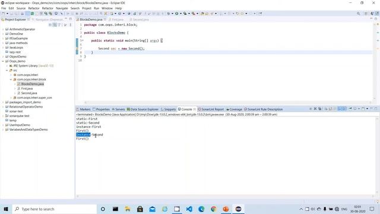Open the Run button dropdown arrow
Image resolution: width=380 pixels, height=214 pixels.
pos(180,14)
